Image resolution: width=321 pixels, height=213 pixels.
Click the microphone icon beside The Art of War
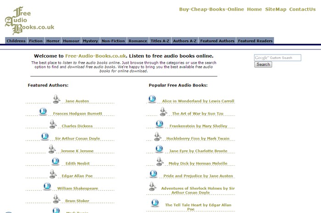coord(163,112)
